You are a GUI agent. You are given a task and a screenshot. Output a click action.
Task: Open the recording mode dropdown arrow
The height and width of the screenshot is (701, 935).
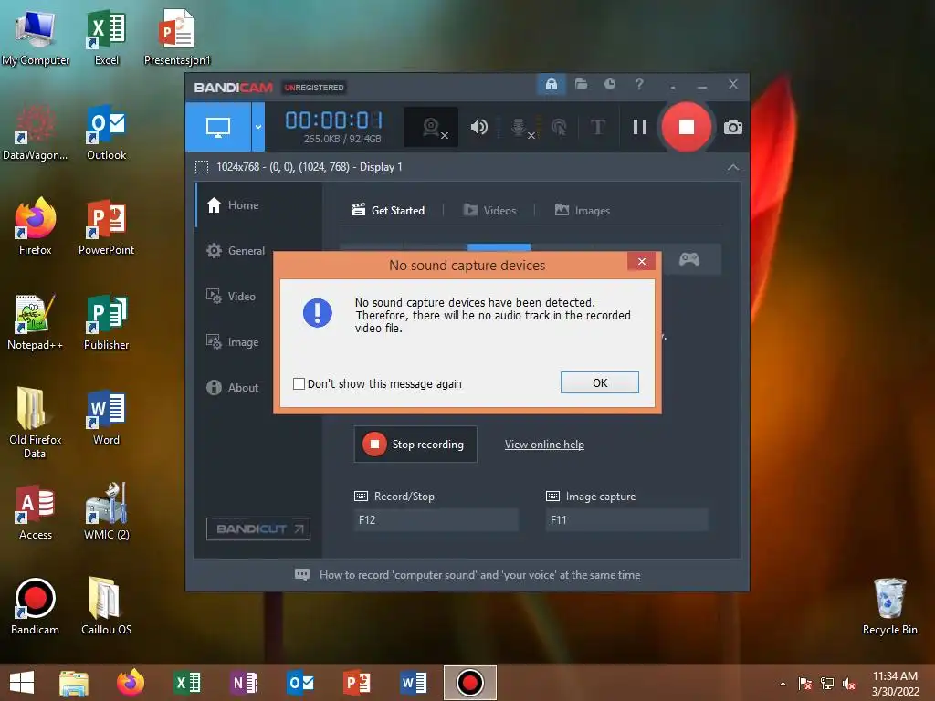coord(258,126)
